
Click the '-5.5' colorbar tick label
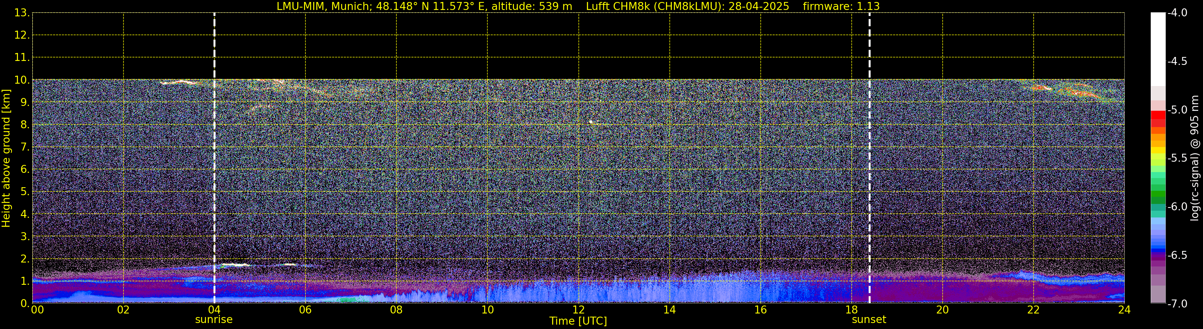(1177, 159)
